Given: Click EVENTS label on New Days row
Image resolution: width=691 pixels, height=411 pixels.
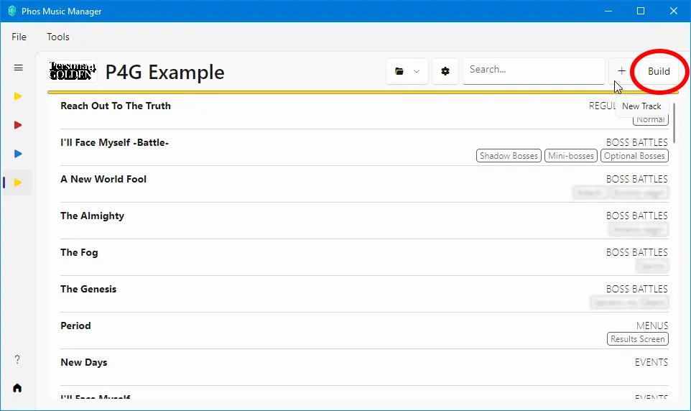Looking at the screenshot, I should 651,362.
